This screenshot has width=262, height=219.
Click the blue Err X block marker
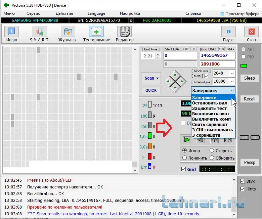(149, 166)
